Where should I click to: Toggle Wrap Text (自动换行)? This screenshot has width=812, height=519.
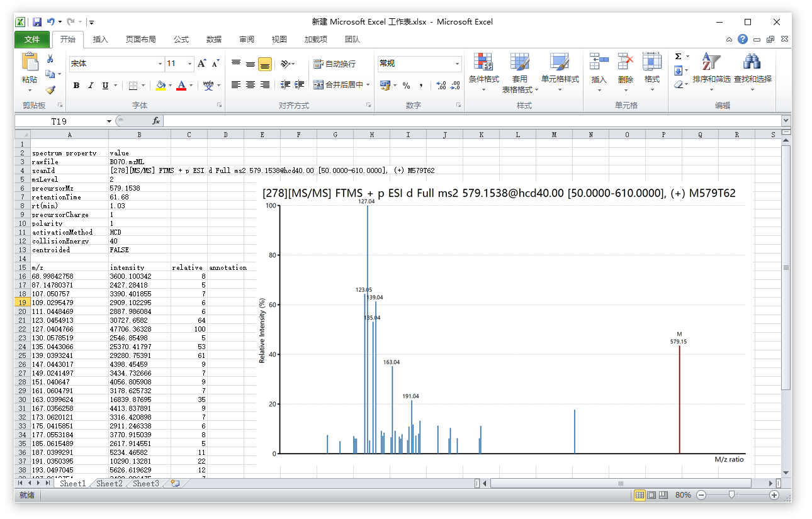pyautogui.click(x=335, y=64)
